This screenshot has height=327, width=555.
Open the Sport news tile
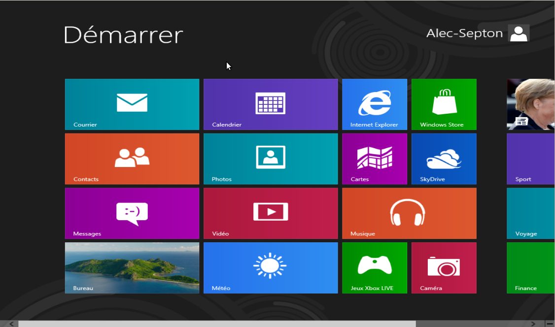tap(530, 159)
